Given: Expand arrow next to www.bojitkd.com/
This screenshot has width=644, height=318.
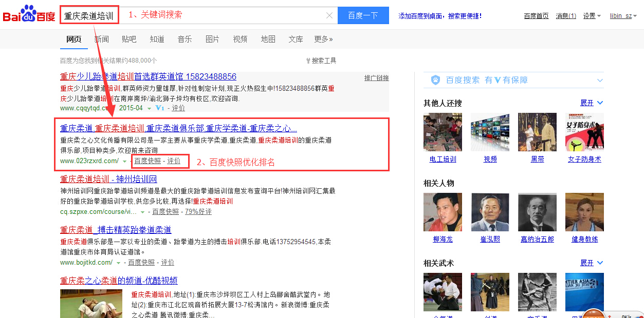Looking at the screenshot, I should pos(118,263).
